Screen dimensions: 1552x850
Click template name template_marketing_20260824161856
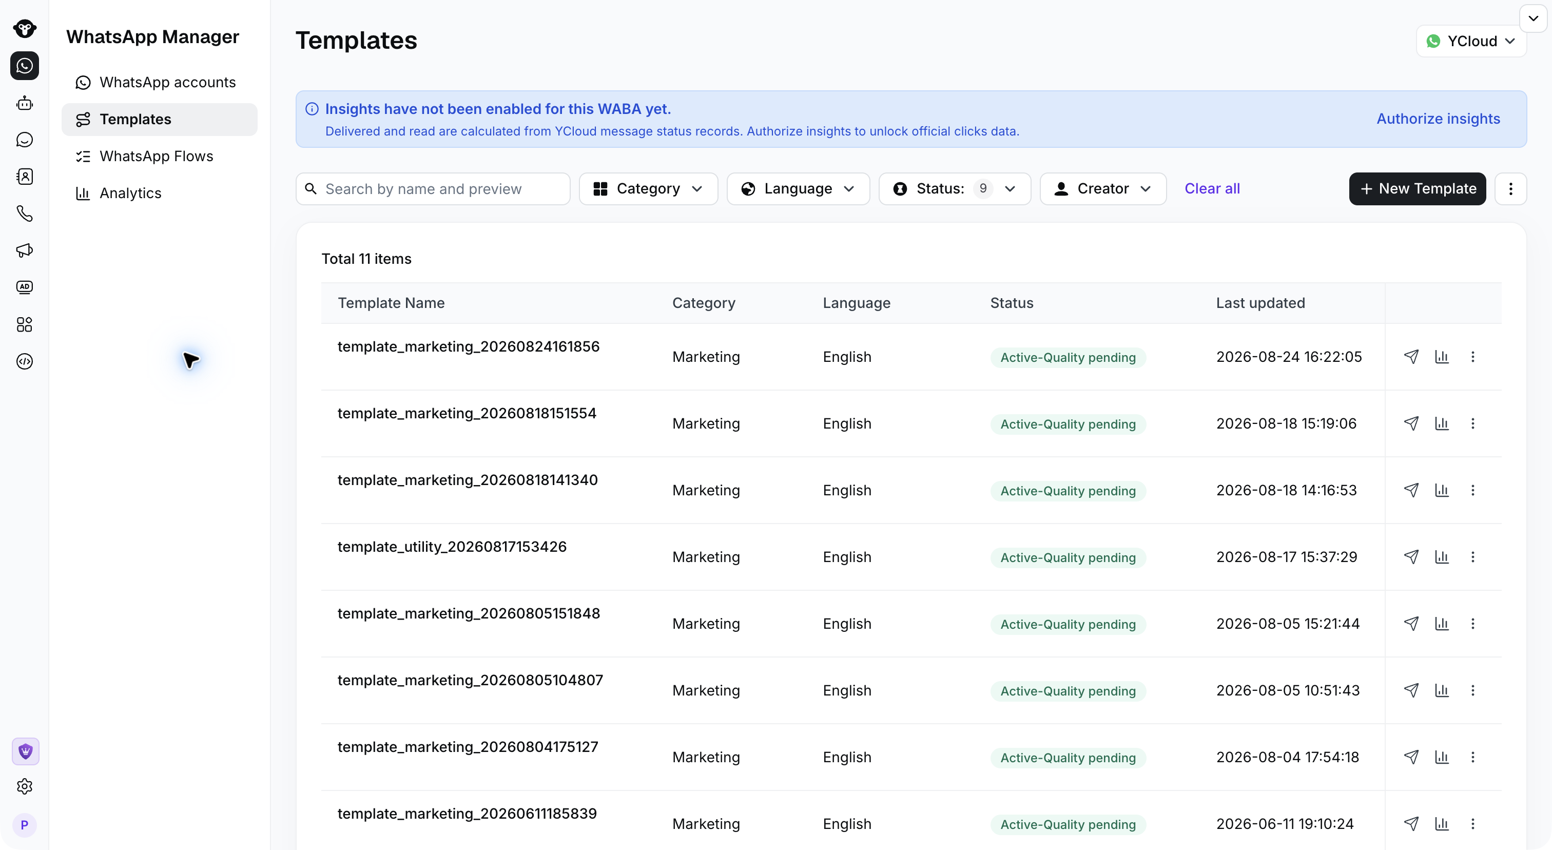468,346
